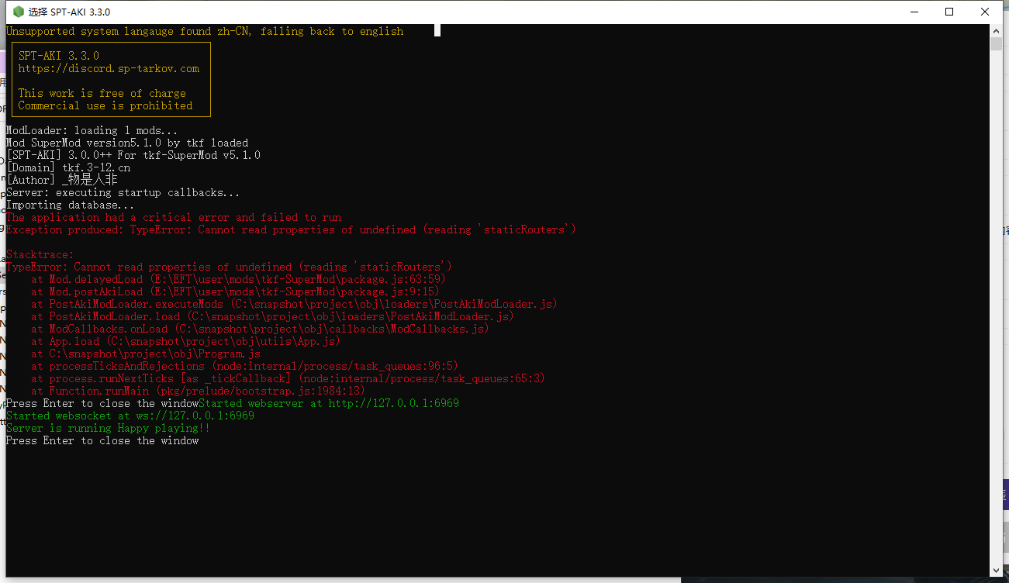The image size is (1009, 583).
Task: Click the 'Unsupported system langauge found' warning line
Action: coord(205,31)
